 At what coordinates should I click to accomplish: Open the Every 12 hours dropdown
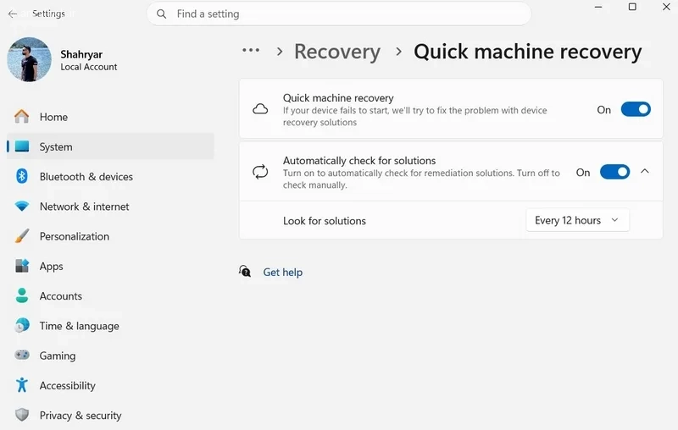click(577, 220)
